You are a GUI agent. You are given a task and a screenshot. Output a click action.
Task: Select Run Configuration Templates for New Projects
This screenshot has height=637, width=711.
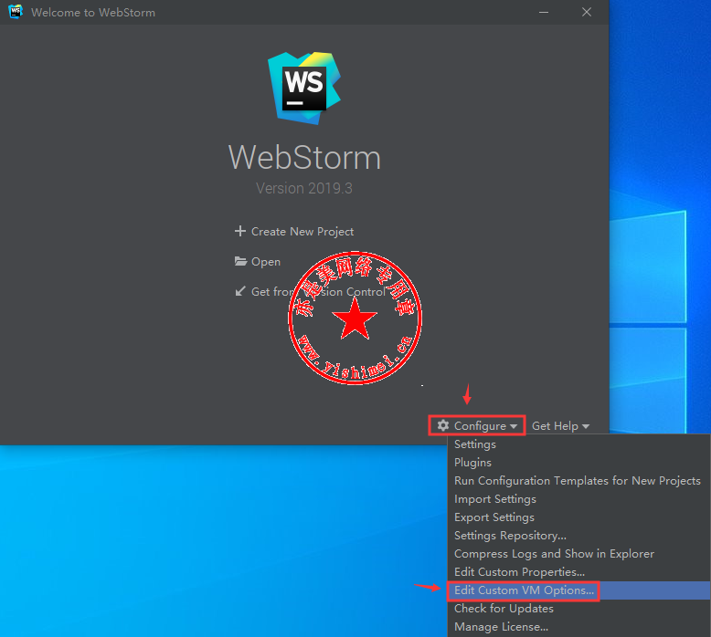pyautogui.click(x=579, y=480)
